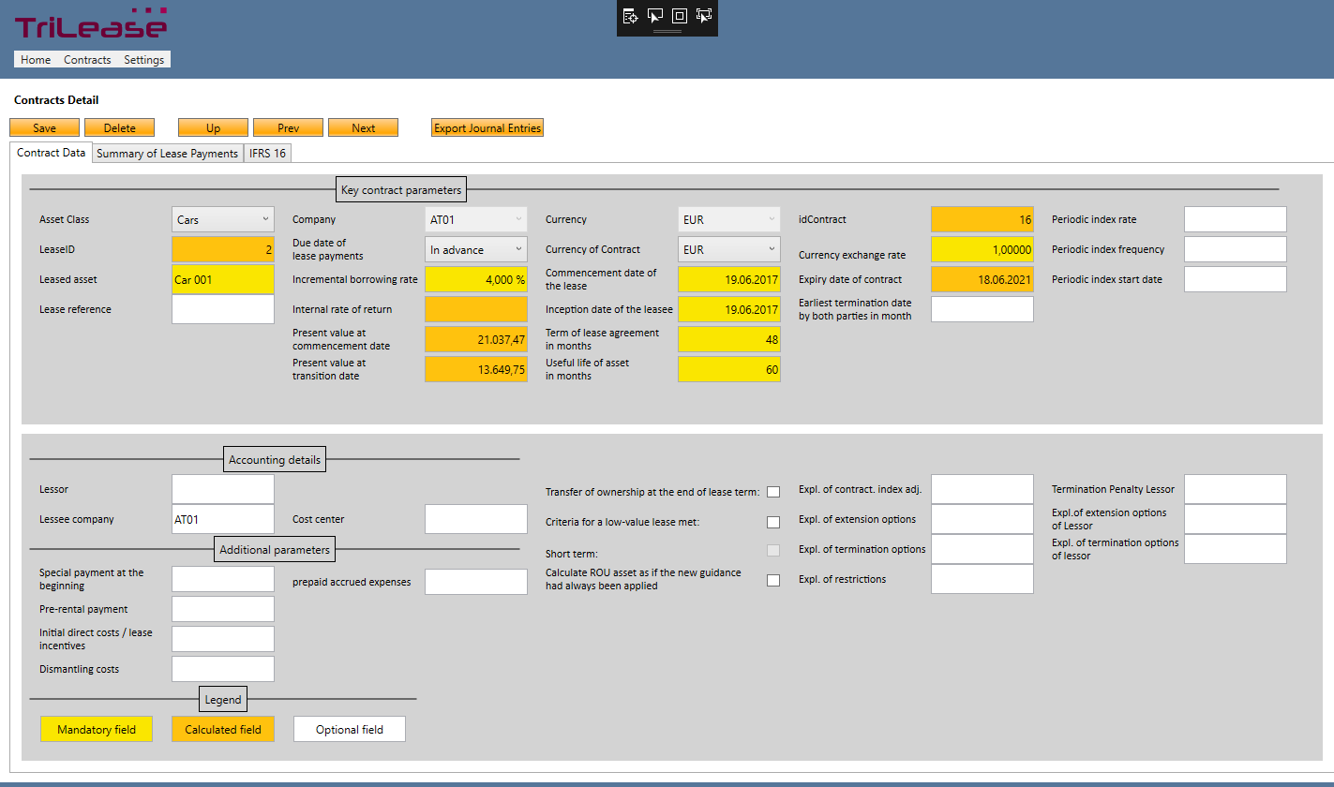Switch to Contract Data tab
The image size is (1334, 787).
coord(51,153)
